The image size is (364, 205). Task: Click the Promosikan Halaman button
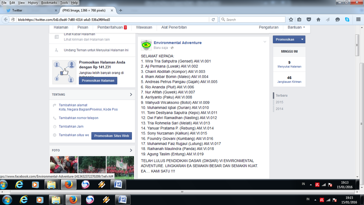coord(98,80)
